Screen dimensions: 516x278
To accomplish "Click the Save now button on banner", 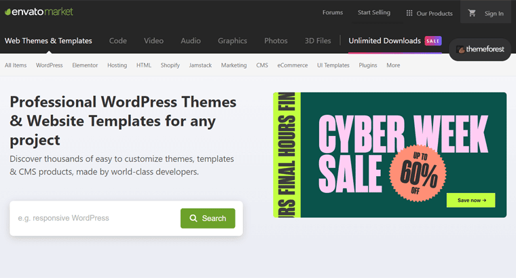I will (471, 201).
